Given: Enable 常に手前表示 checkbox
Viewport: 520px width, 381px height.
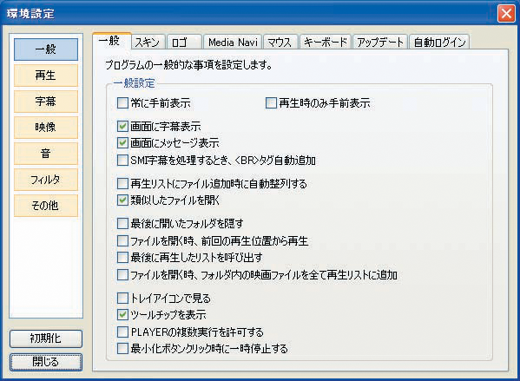Looking at the screenshot, I should (x=122, y=103).
